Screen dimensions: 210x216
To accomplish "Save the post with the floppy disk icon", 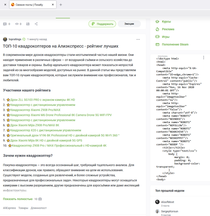I will (28, 24).
